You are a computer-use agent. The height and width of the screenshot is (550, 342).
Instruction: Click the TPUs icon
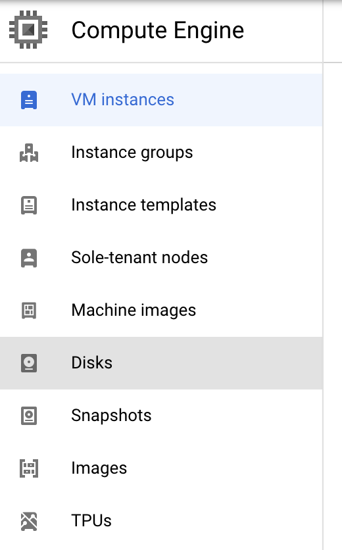click(29, 521)
